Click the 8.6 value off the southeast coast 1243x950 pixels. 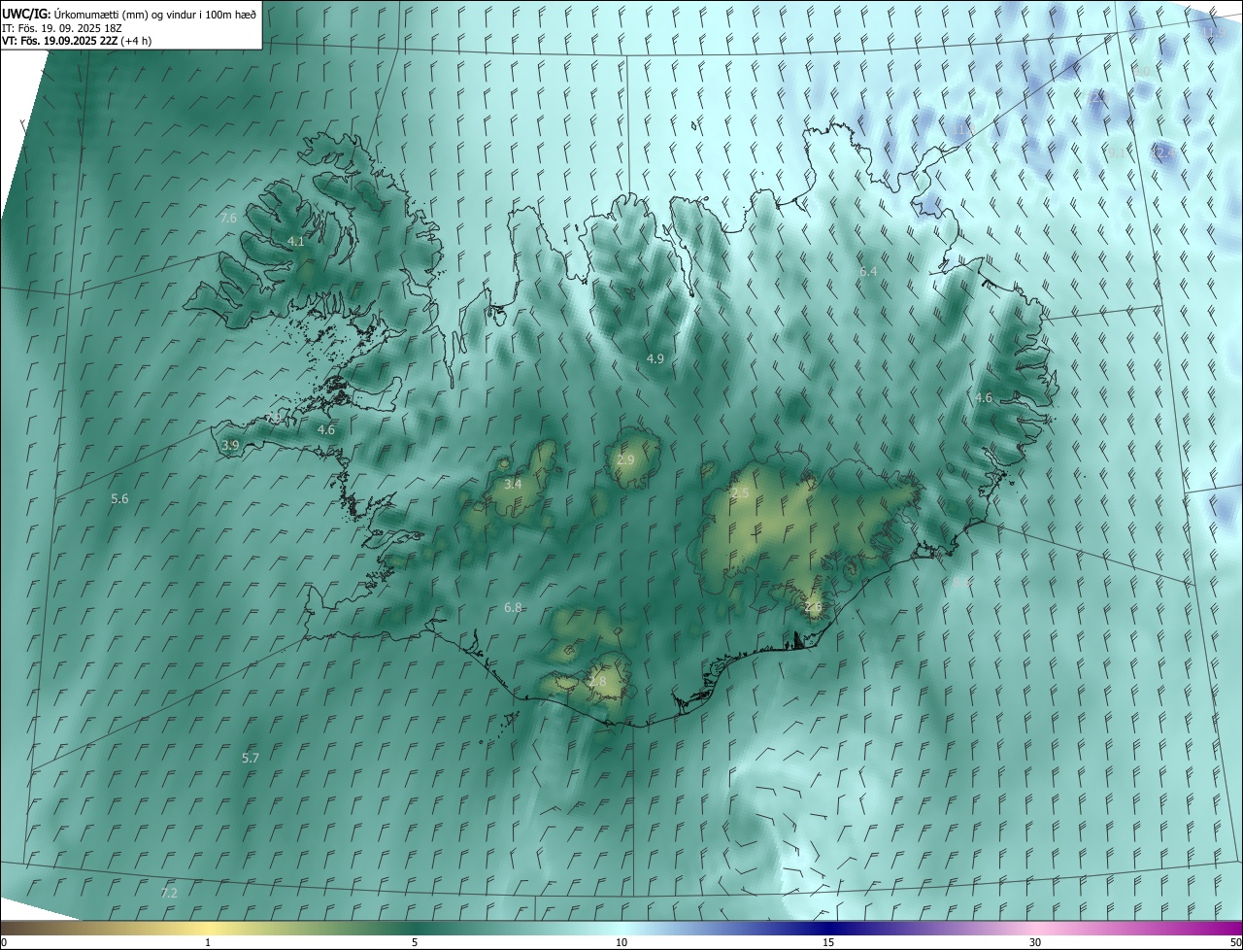click(x=961, y=582)
